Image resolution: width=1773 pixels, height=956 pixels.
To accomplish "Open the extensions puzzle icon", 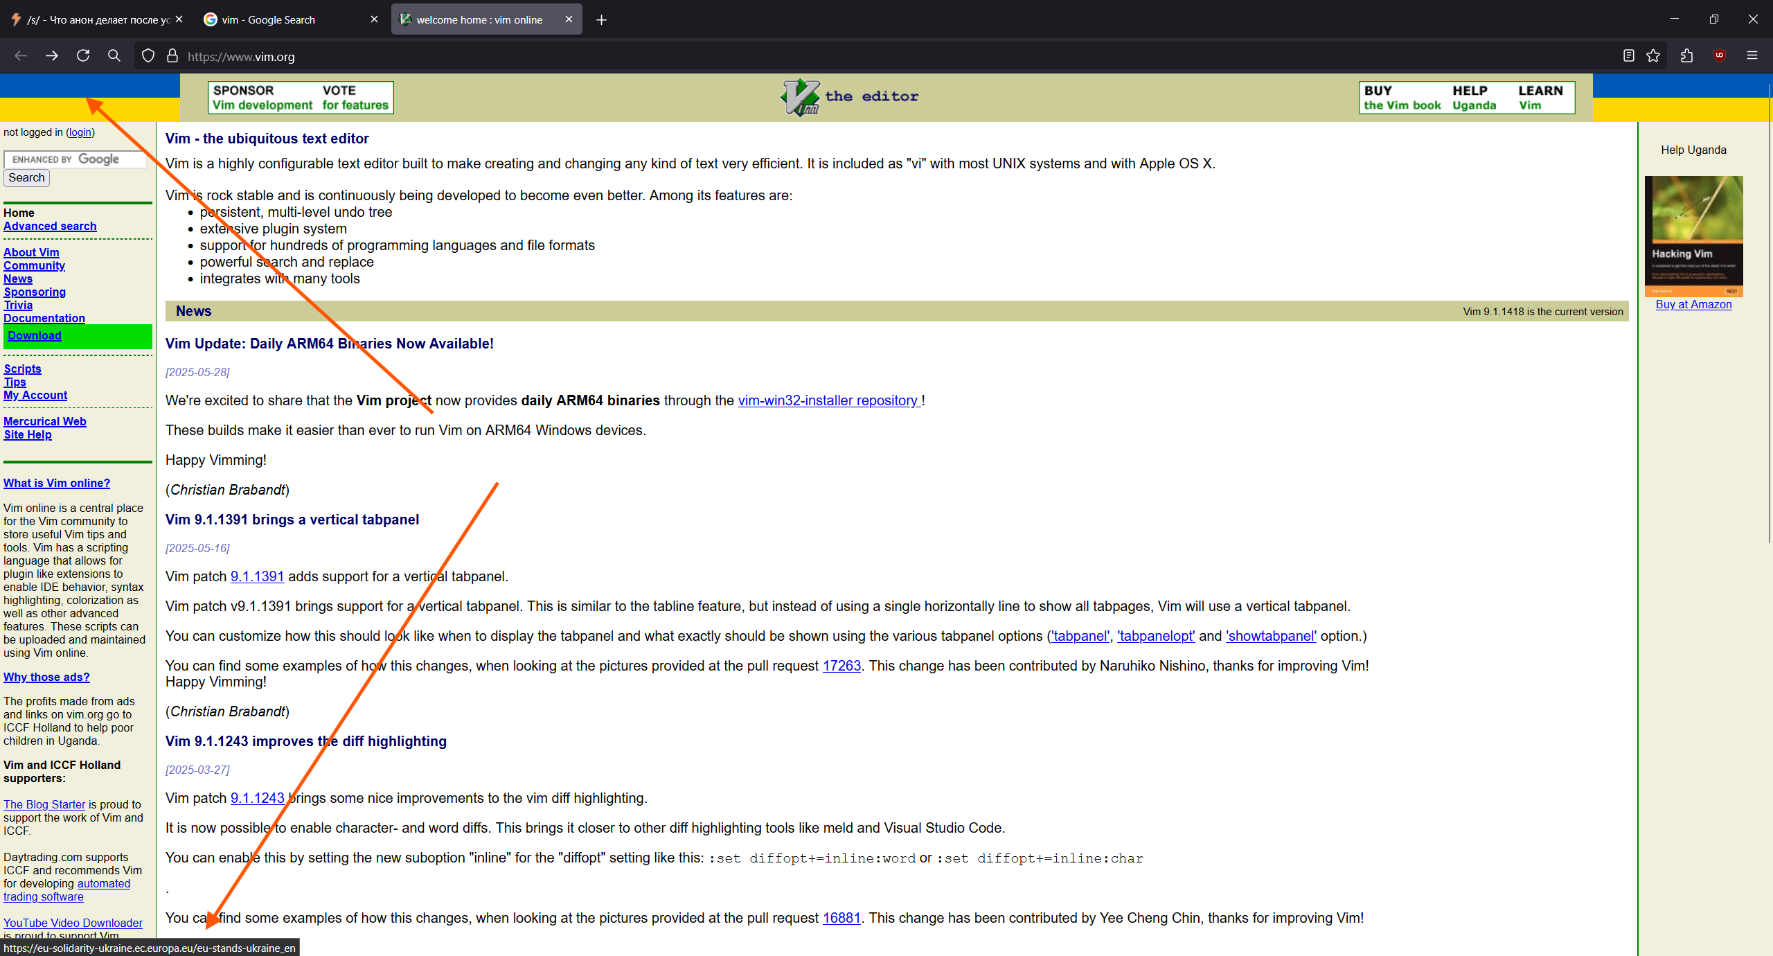I will pyautogui.click(x=1686, y=56).
